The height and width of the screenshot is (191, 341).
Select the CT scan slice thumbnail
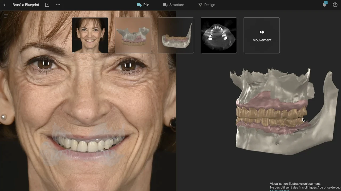219,35
